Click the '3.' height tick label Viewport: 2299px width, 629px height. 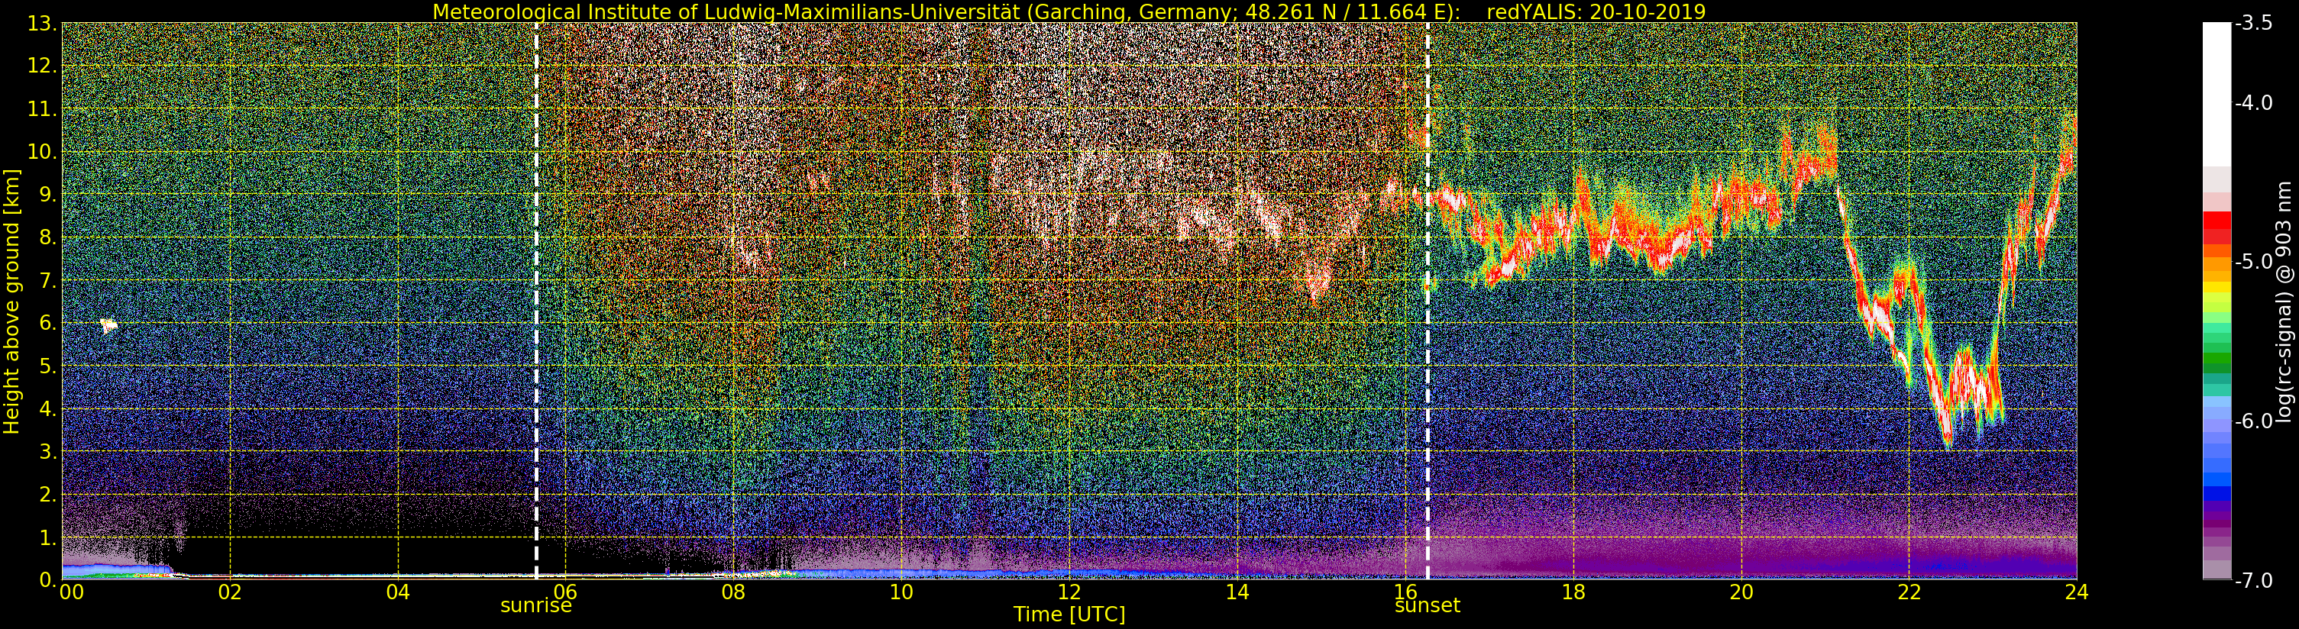tap(47, 451)
